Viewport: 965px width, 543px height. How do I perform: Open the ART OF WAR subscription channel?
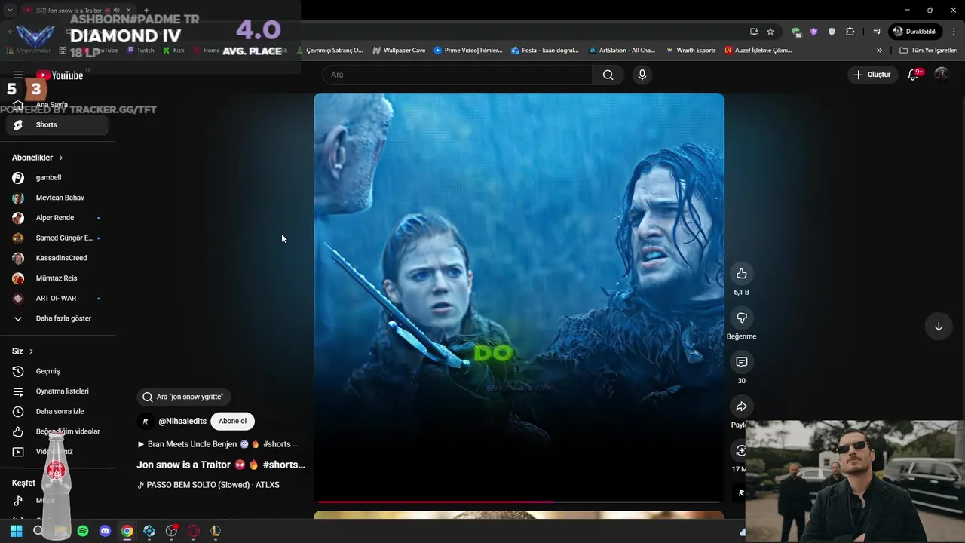[57, 298]
